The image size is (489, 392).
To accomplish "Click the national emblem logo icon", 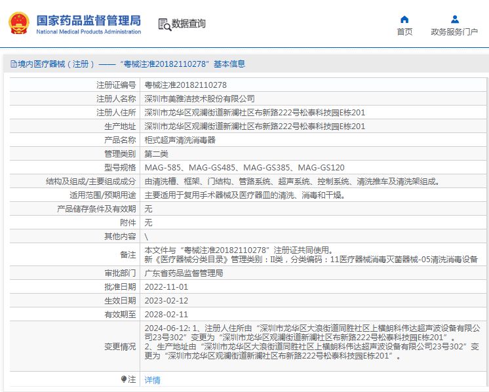I will click(x=19, y=23).
